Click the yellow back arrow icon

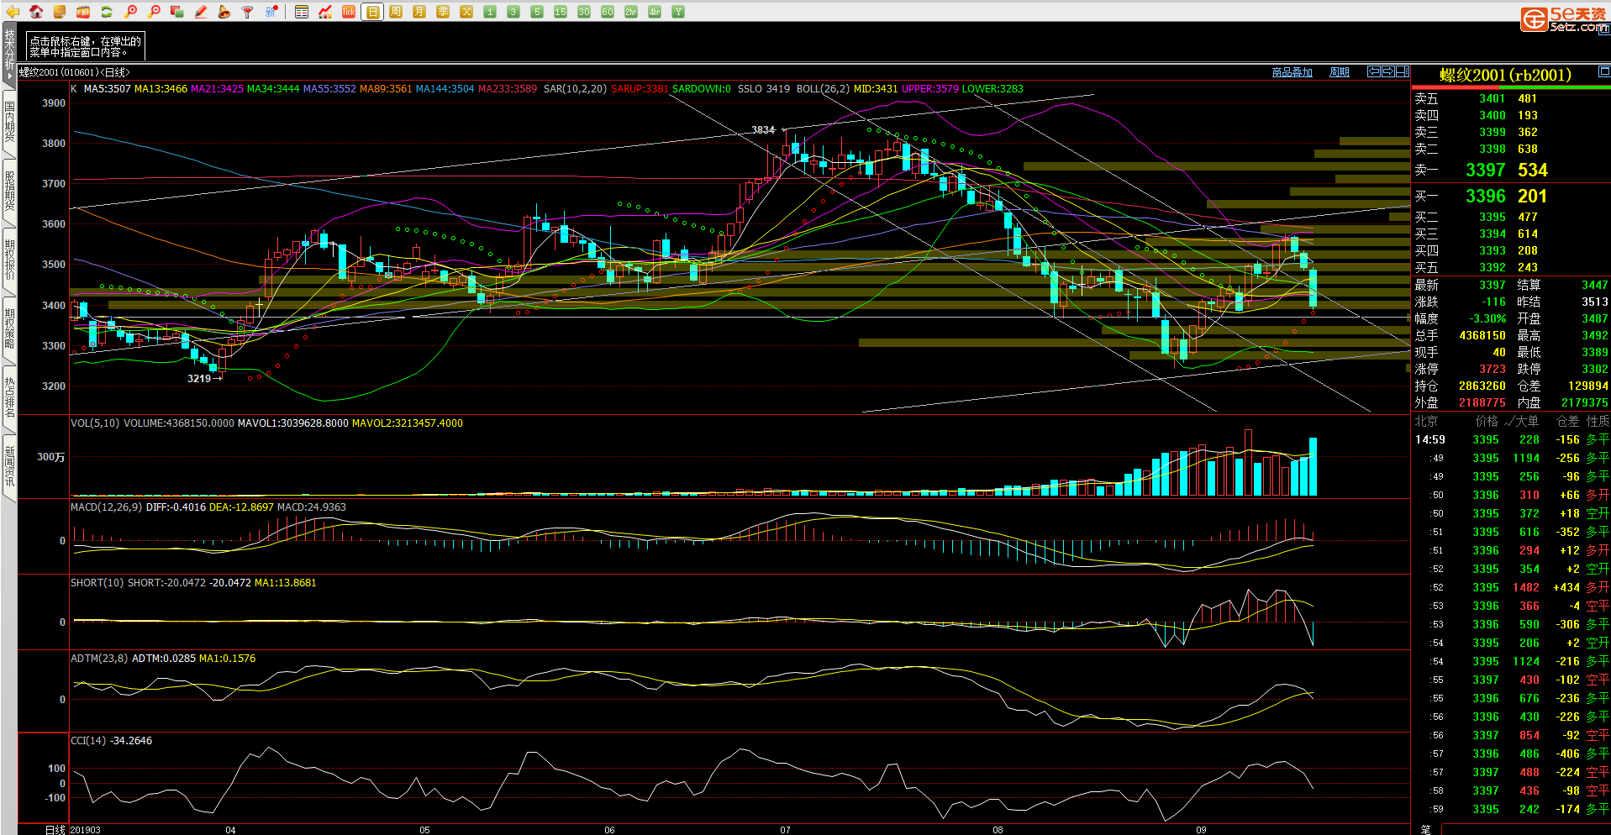click(x=13, y=12)
